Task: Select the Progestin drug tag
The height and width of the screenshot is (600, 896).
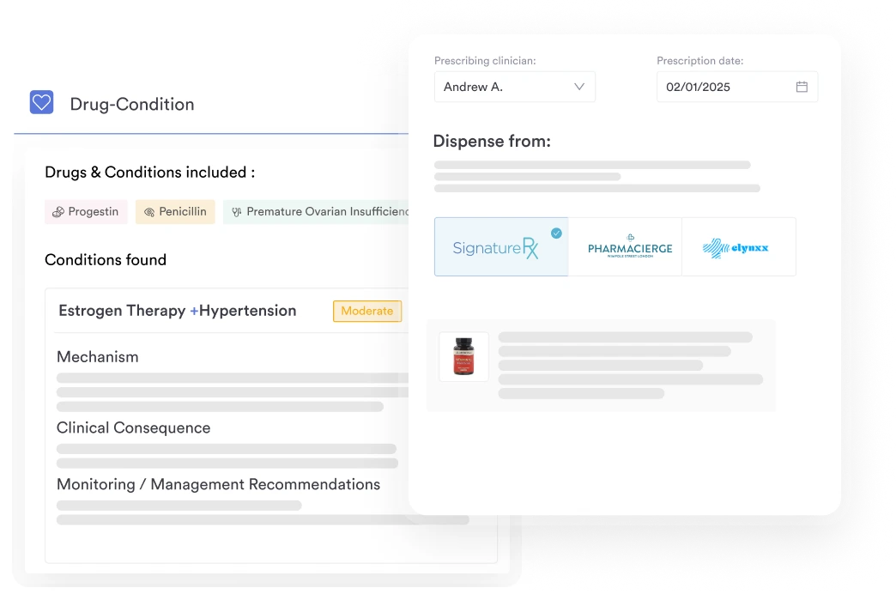Action: pos(87,212)
